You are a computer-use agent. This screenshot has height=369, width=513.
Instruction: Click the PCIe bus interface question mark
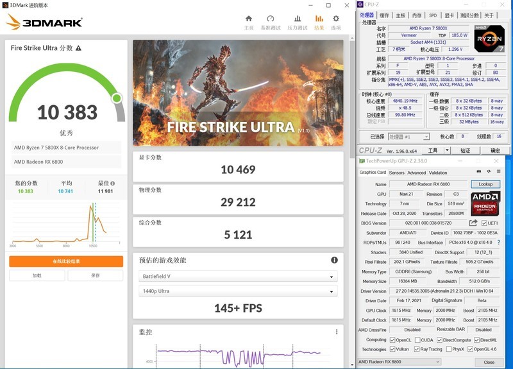(499, 243)
